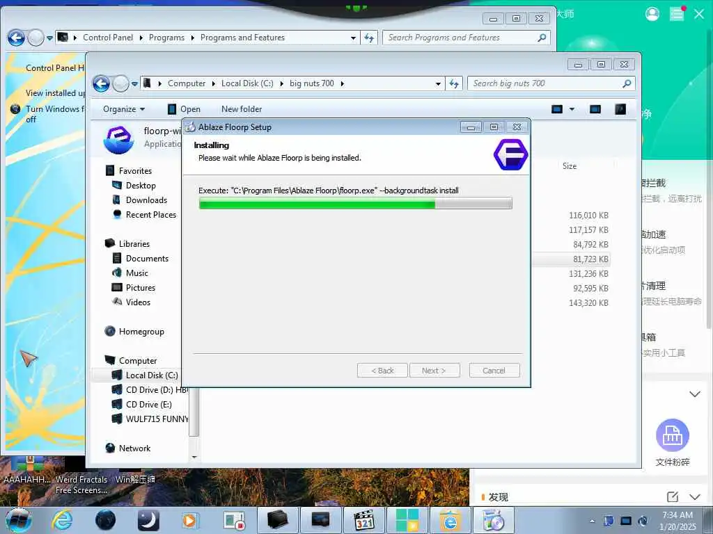Image resolution: width=713 pixels, height=534 pixels.
Task: Select Pictures under Libraries
Action: click(x=141, y=287)
